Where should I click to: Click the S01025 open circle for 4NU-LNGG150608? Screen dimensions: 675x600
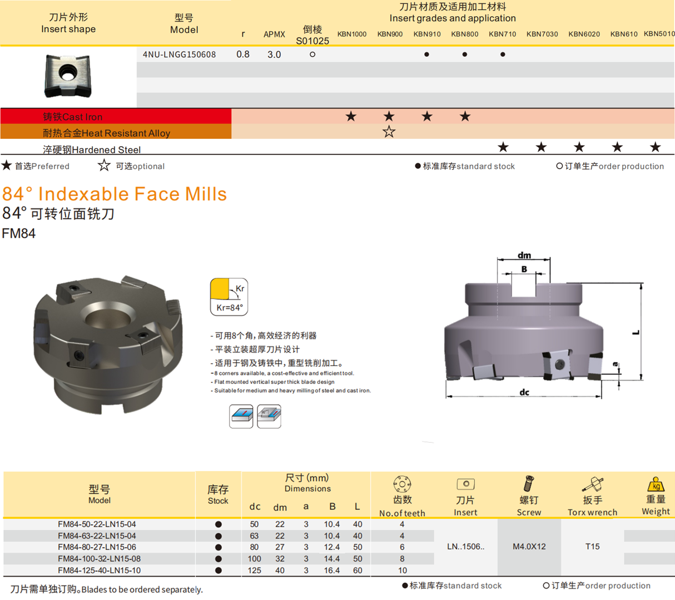pos(312,54)
